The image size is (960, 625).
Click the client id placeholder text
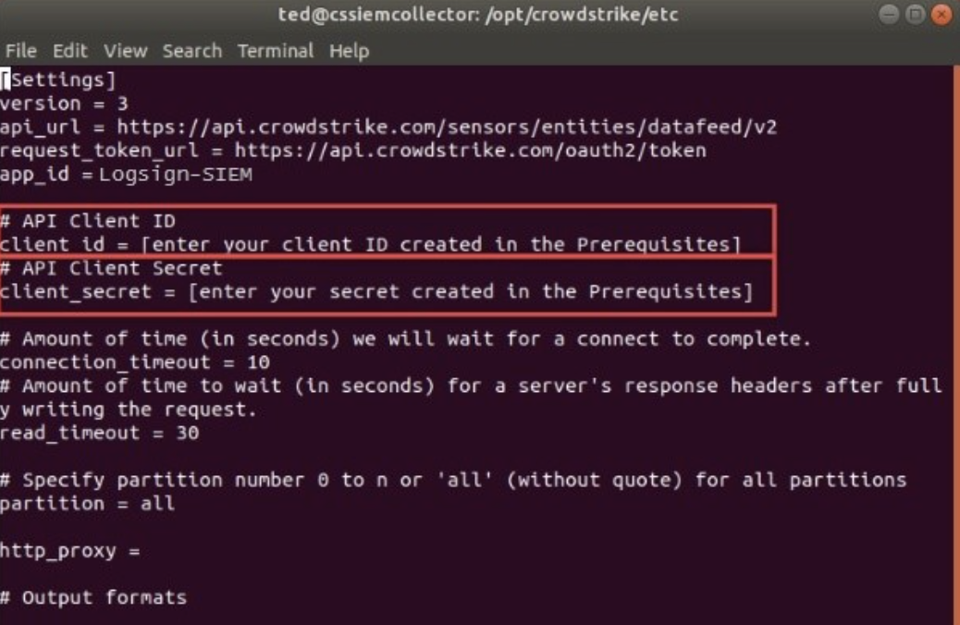tap(441, 244)
